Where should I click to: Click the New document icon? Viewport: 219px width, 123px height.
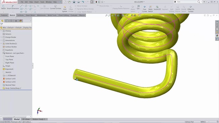pos(65,2)
